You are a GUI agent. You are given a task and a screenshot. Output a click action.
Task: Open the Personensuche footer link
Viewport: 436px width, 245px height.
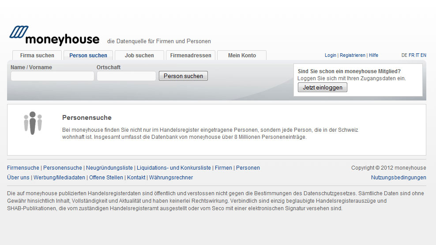click(x=63, y=168)
